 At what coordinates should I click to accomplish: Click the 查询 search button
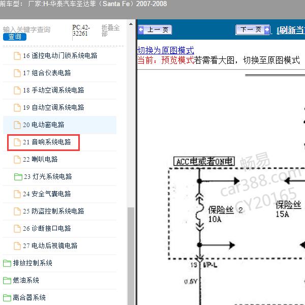[15, 37]
